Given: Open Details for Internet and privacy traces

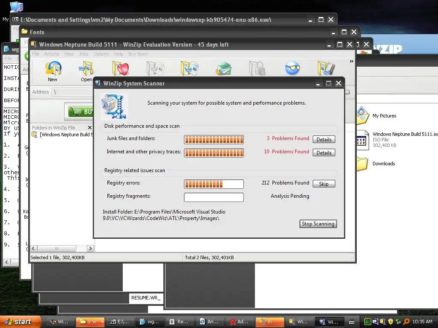Looking at the screenshot, I should 324,152.
